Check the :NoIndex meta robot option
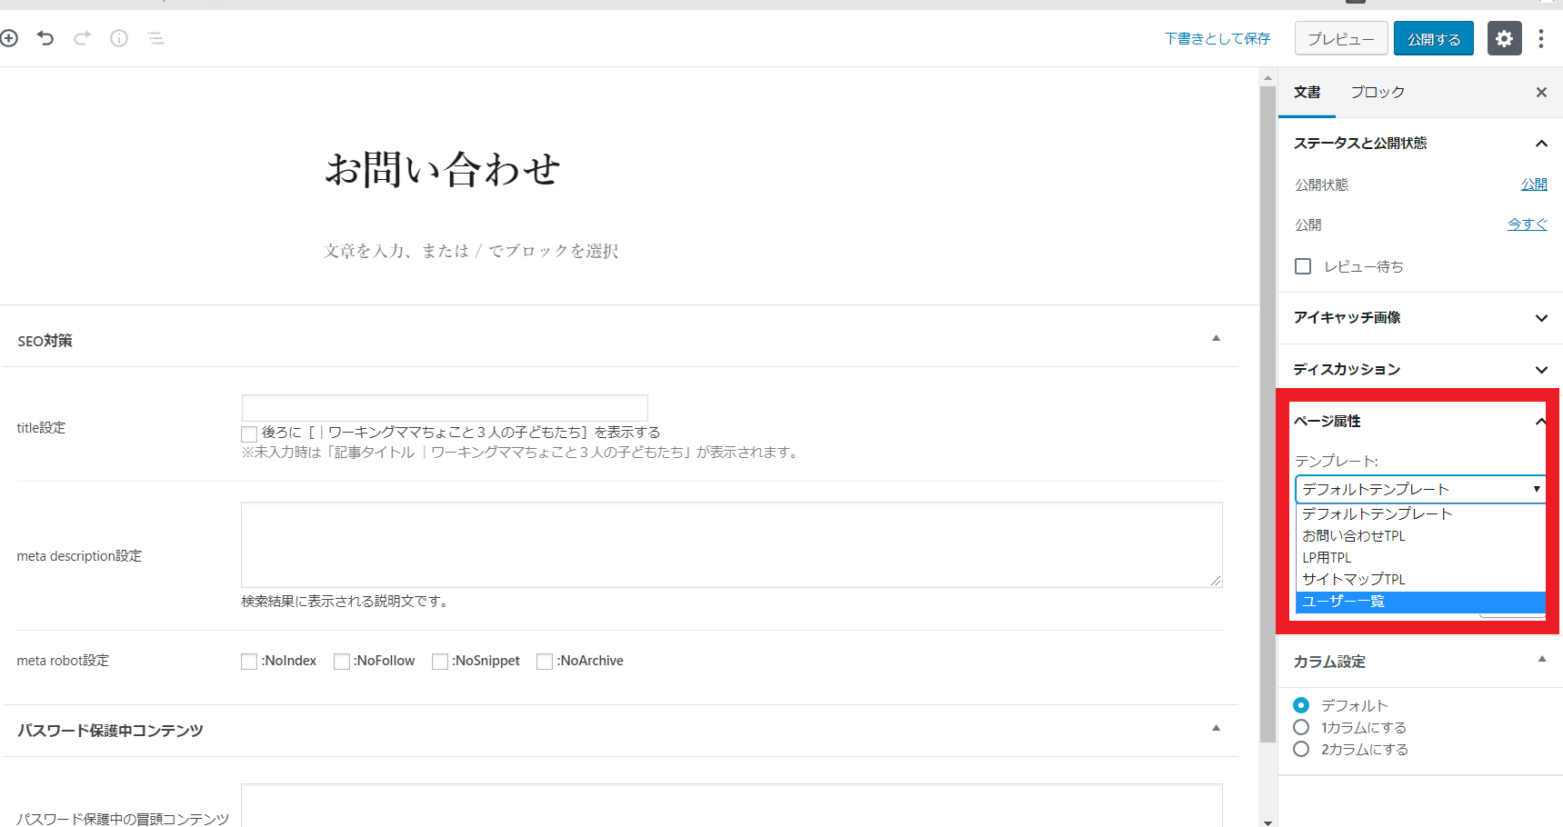 (249, 662)
